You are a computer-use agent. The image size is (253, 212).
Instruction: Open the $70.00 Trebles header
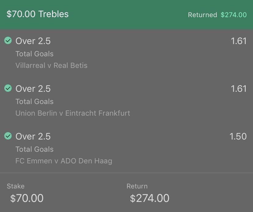(38, 14)
